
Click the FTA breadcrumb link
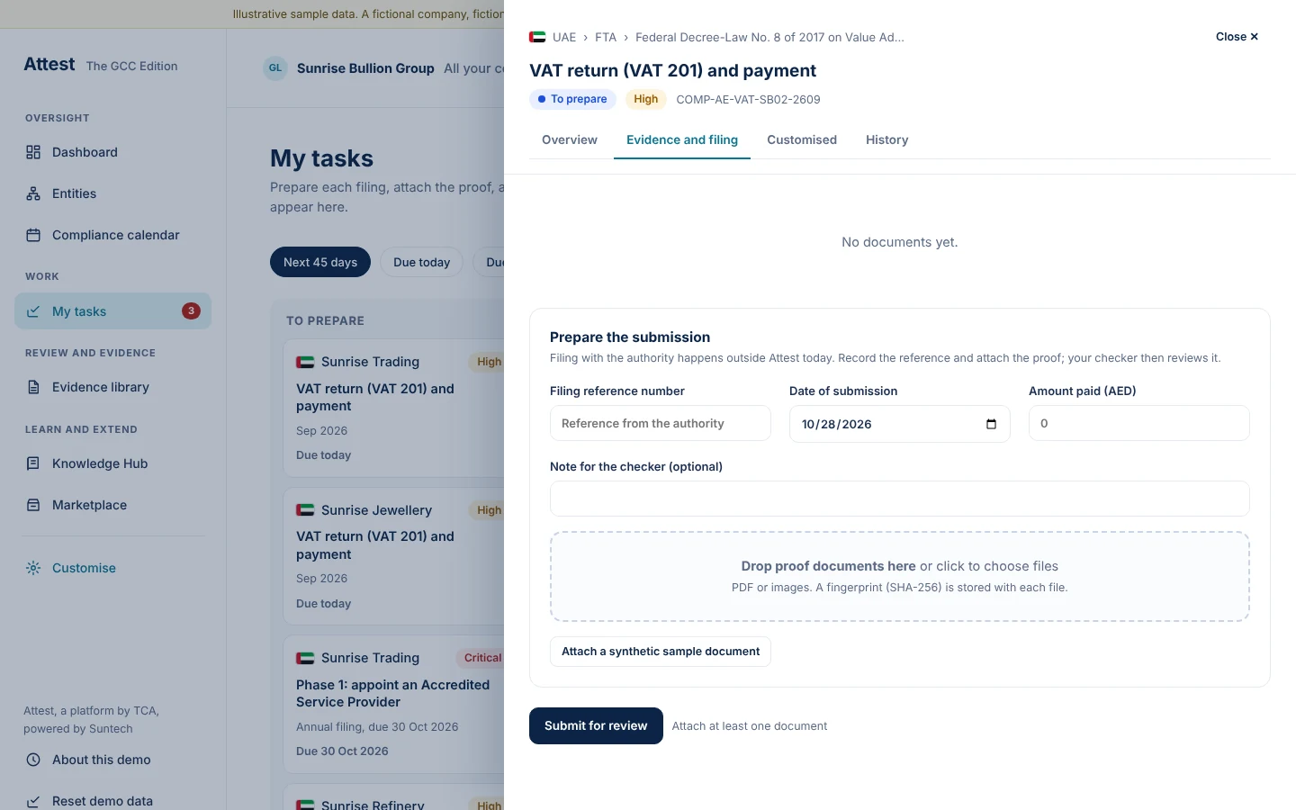click(x=606, y=37)
